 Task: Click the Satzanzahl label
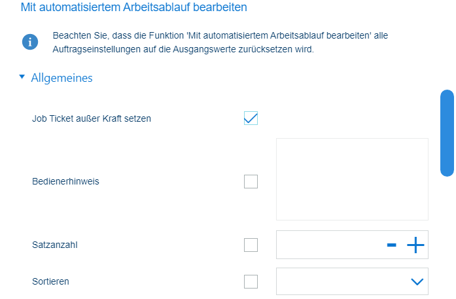(55, 245)
